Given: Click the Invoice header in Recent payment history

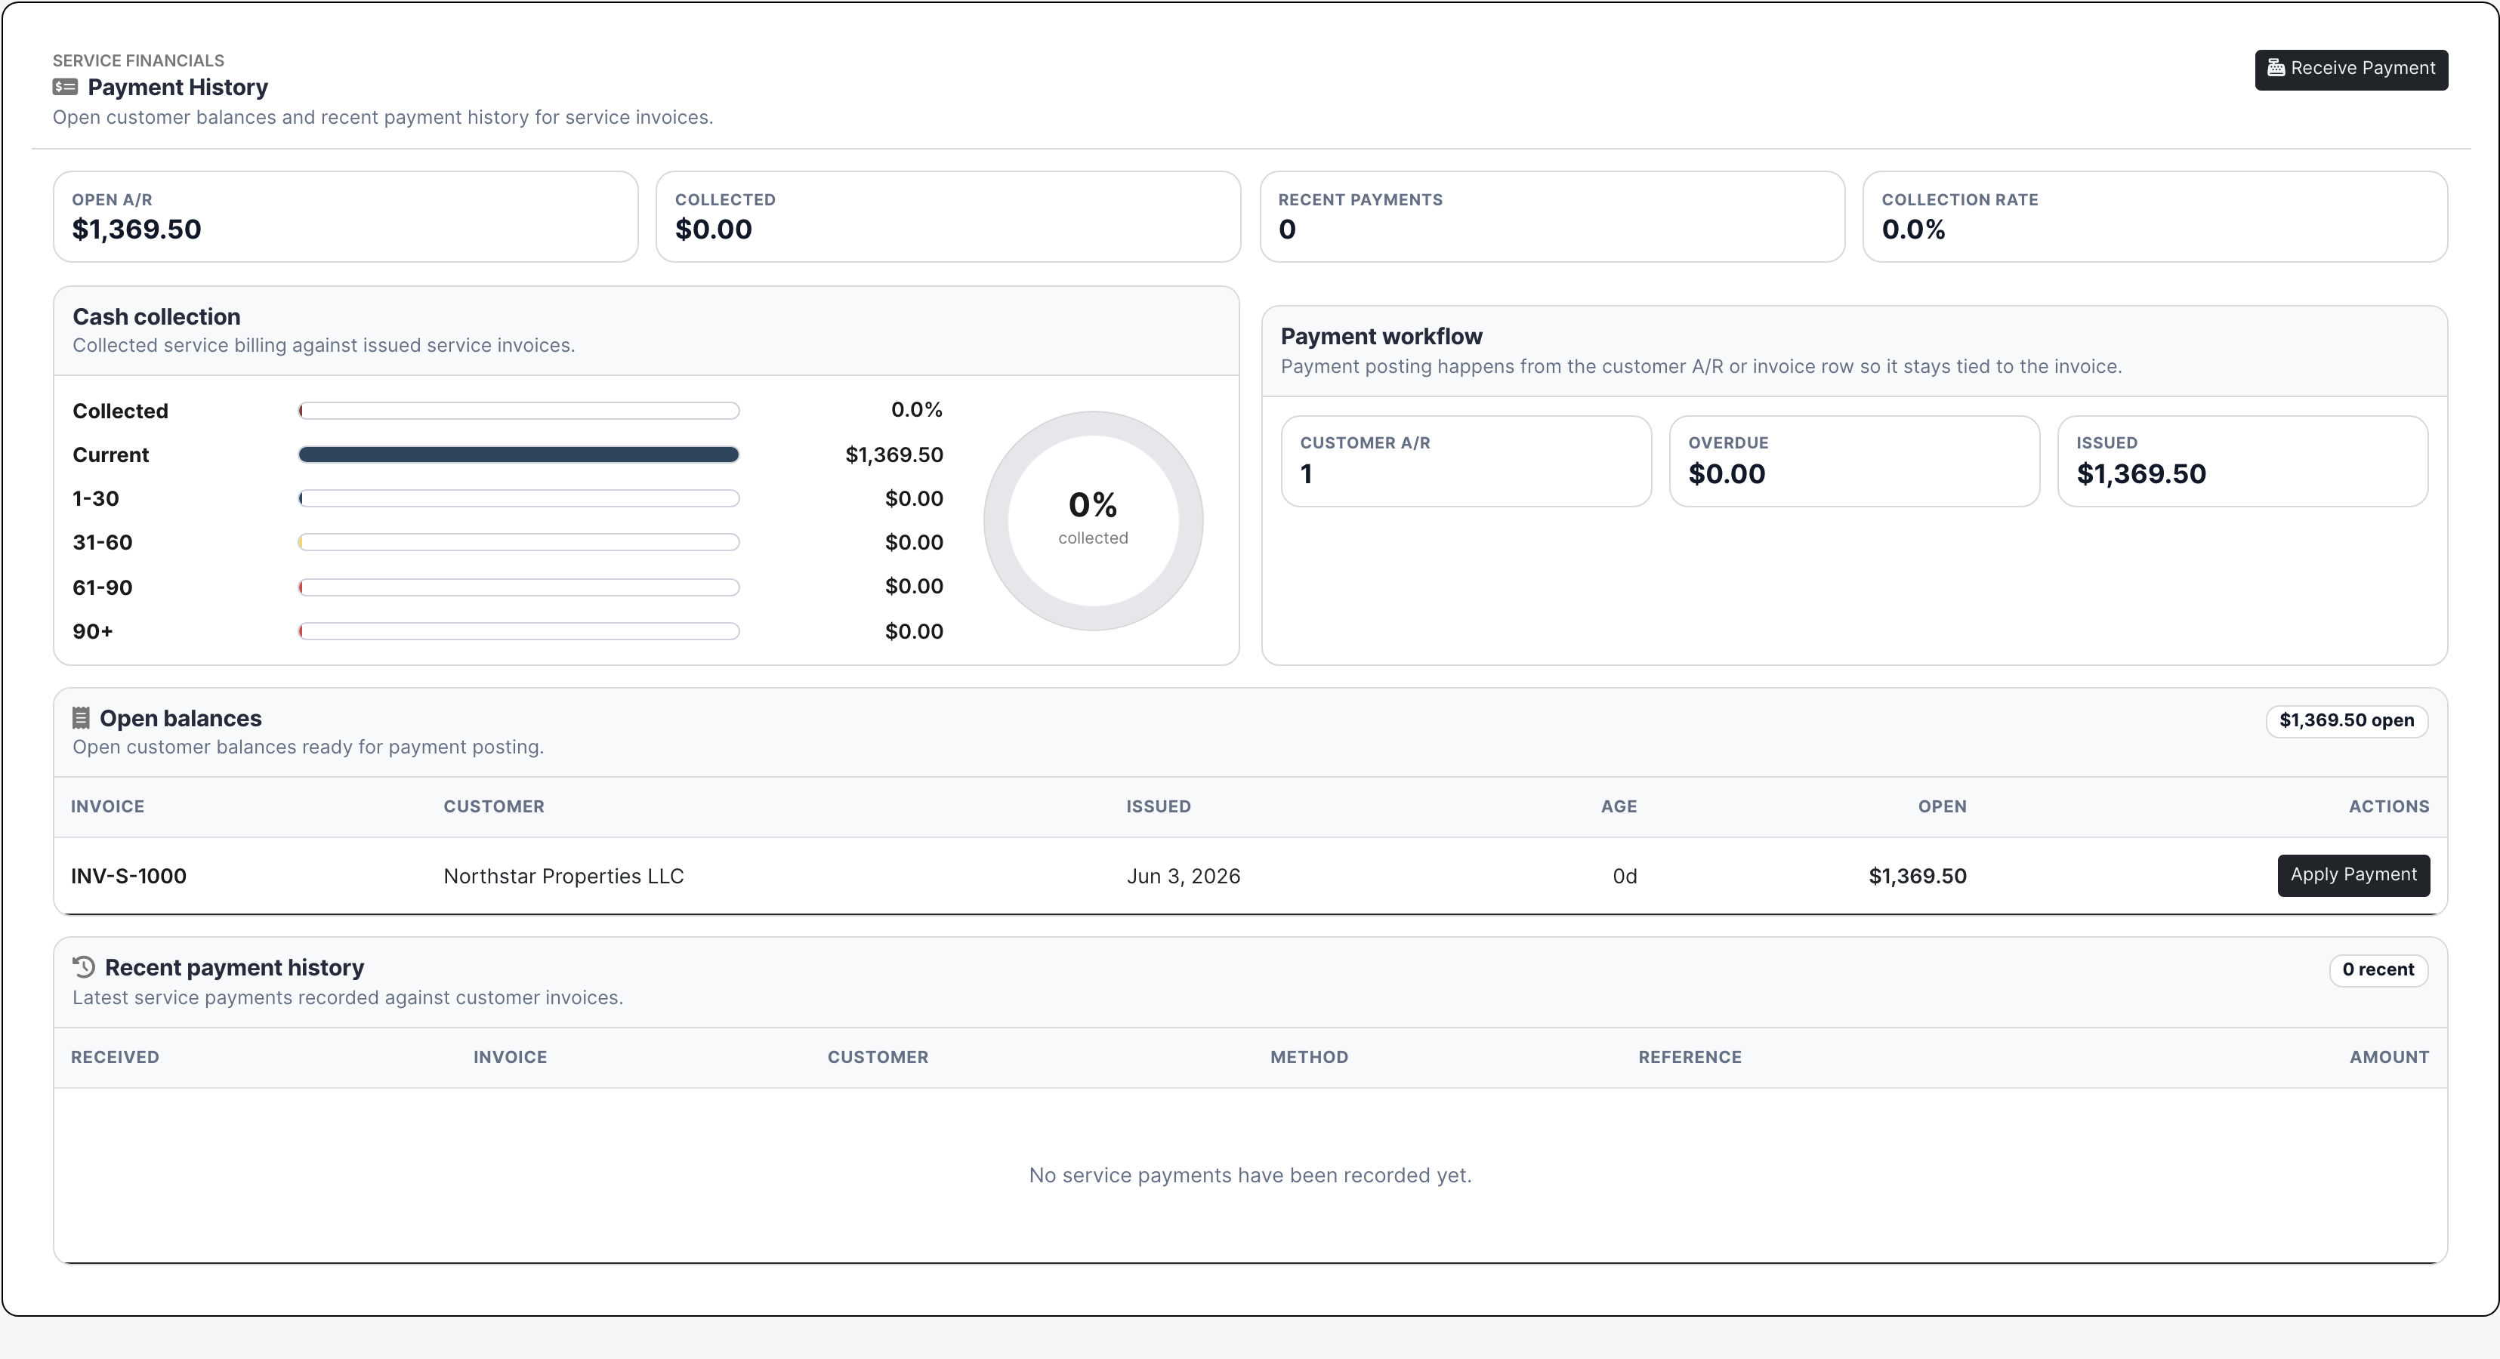Looking at the screenshot, I should click(x=511, y=1057).
